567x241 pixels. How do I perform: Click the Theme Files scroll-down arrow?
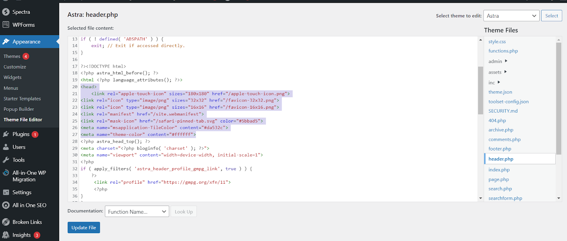[x=559, y=198]
